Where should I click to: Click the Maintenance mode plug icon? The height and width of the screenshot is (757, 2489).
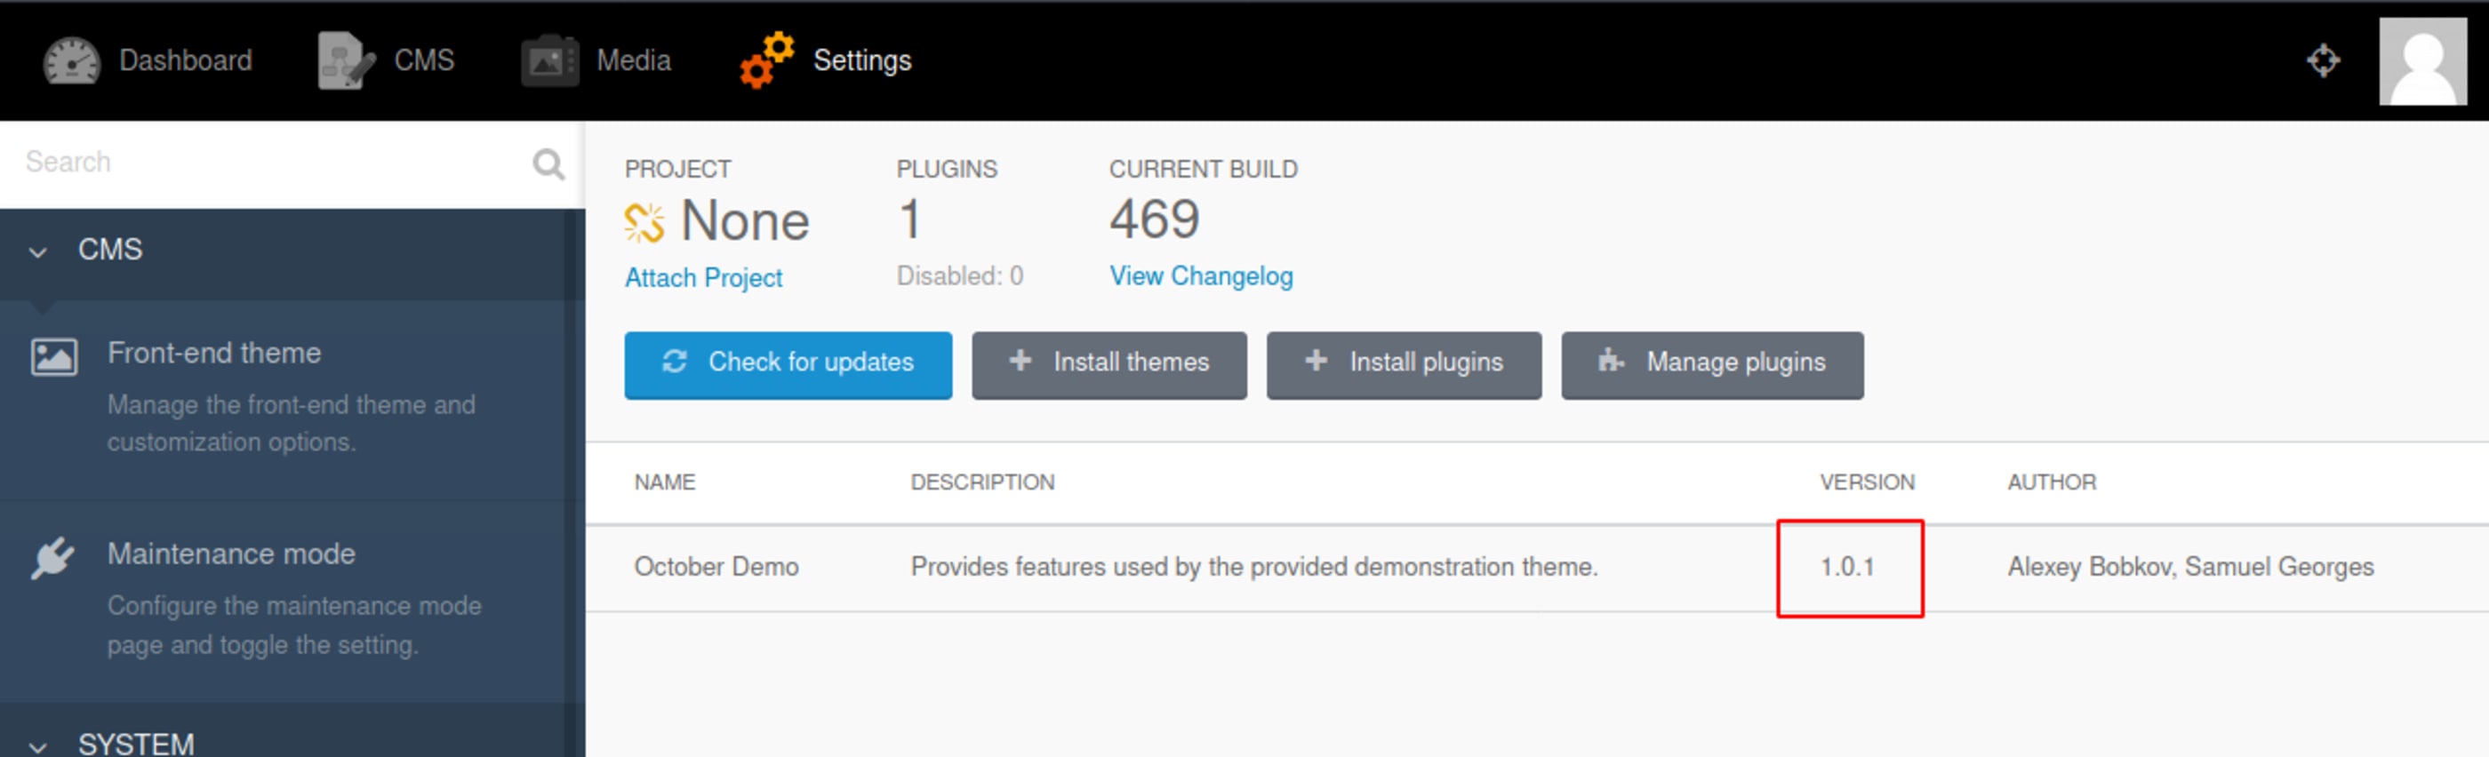(x=52, y=557)
